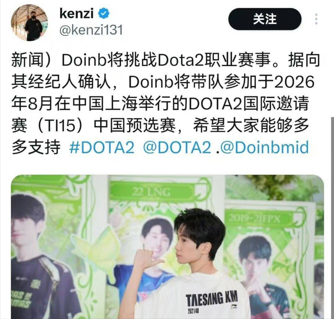
Task: Open the attached tweet photo
Action: [167, 247]
